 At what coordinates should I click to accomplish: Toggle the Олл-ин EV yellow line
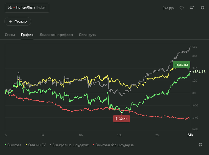click(x=36, y=145)
